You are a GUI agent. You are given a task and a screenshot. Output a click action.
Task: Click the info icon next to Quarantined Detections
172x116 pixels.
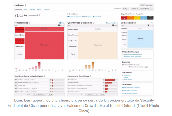coord(94,23)
